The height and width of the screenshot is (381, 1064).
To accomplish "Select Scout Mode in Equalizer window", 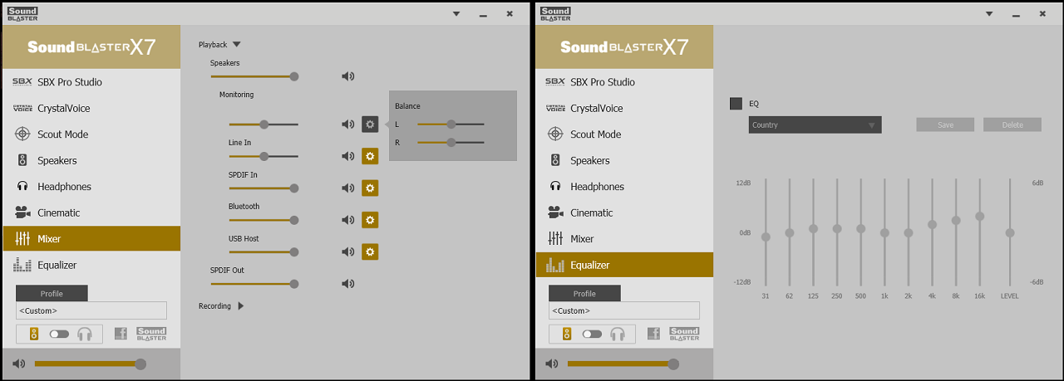I will tap(624, 134).
